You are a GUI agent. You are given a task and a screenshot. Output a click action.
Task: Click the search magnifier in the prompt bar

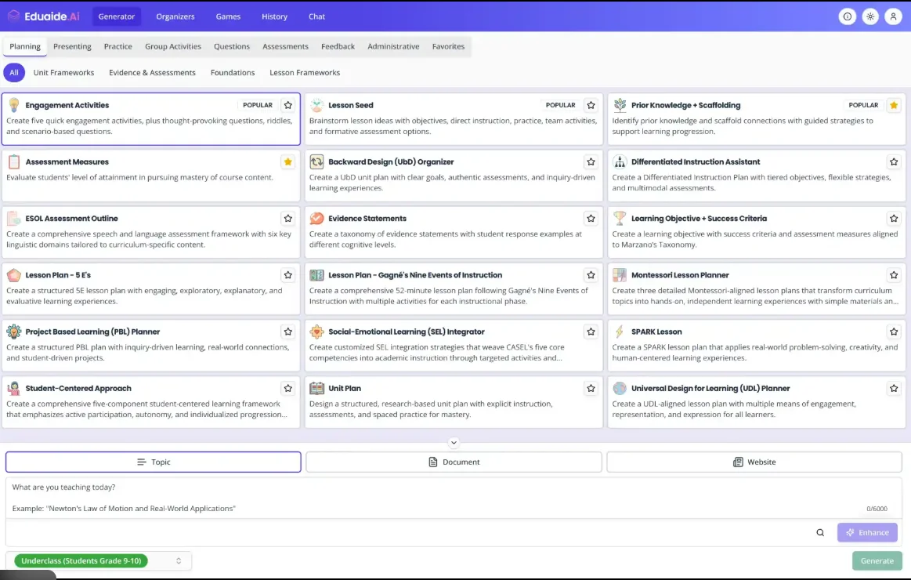[x=820, y=532]
